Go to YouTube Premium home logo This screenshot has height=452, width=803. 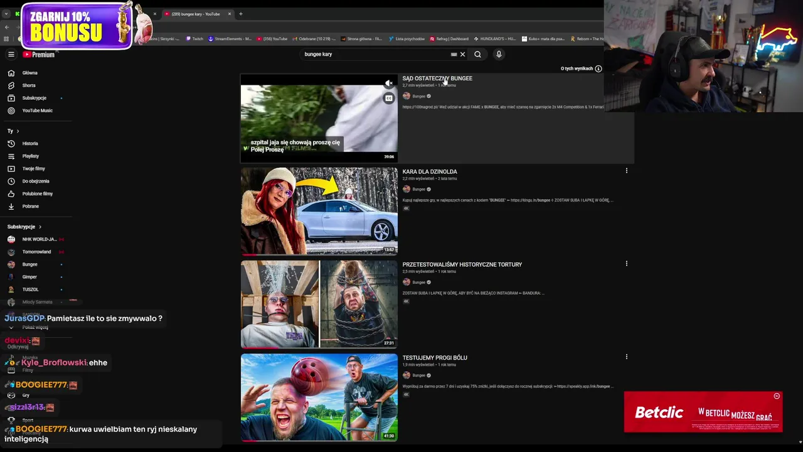(39, 55)
